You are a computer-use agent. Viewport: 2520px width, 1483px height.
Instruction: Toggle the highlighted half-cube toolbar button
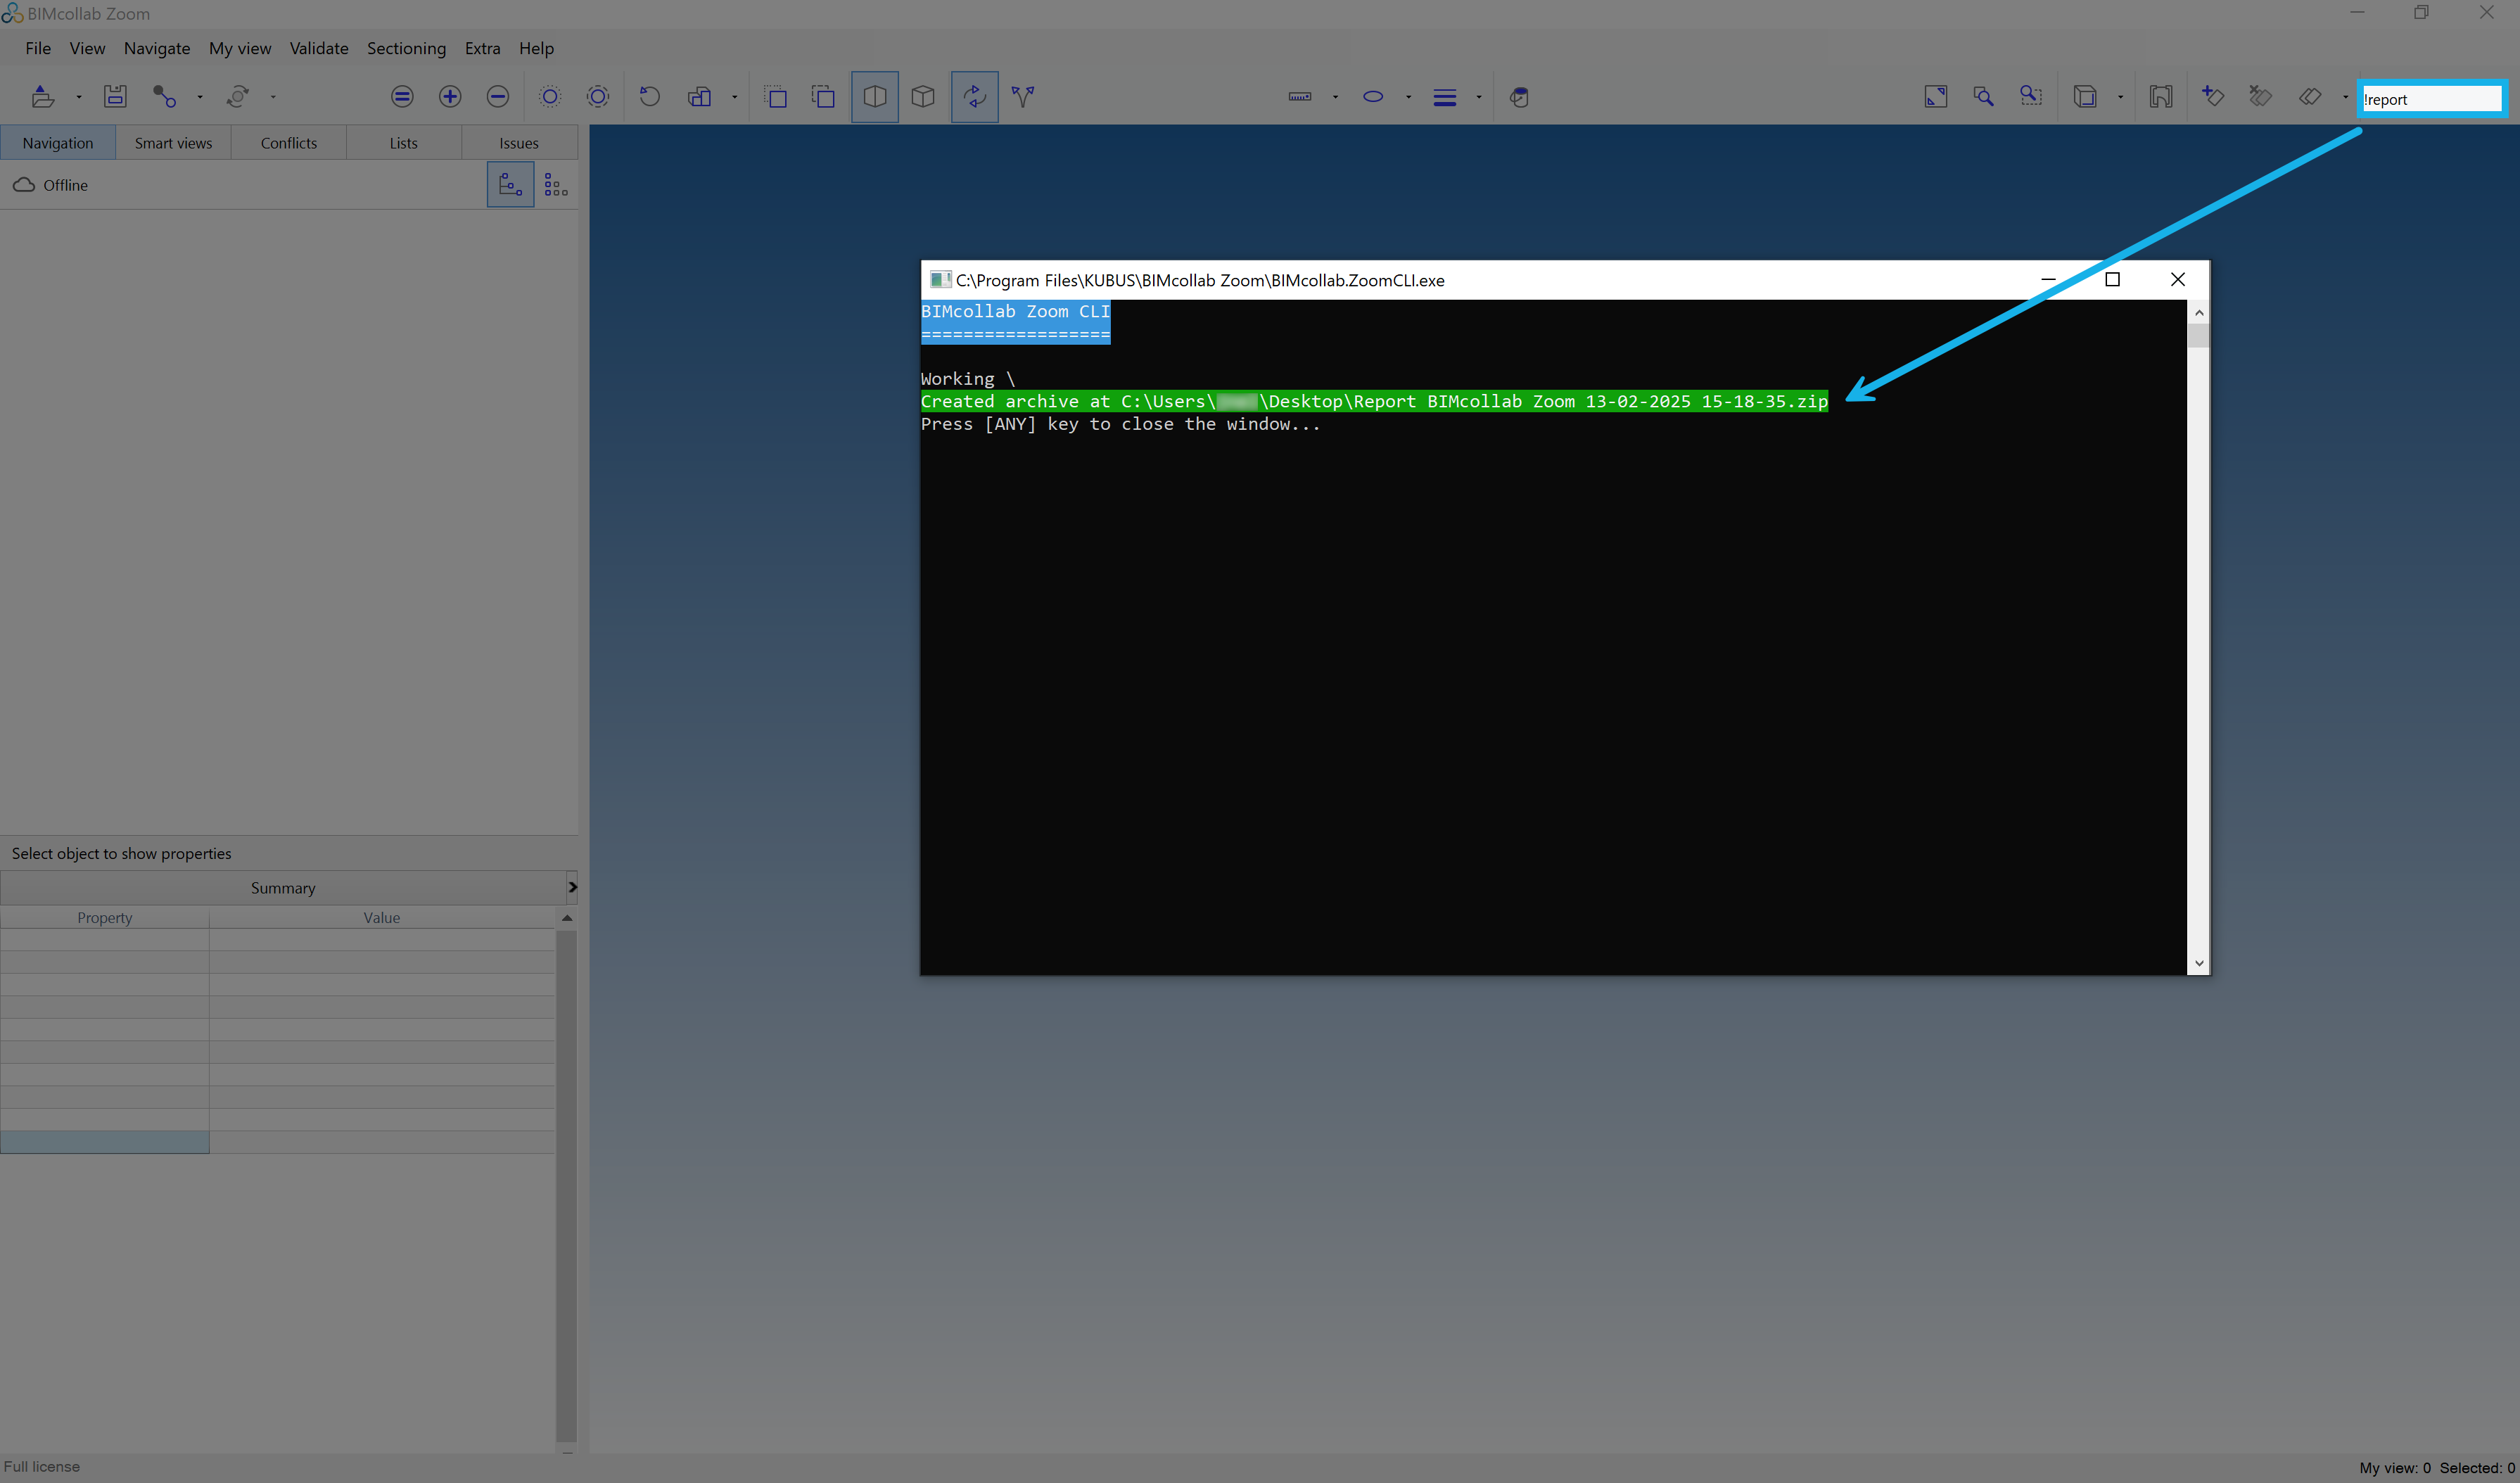click(x=875, y=97)
